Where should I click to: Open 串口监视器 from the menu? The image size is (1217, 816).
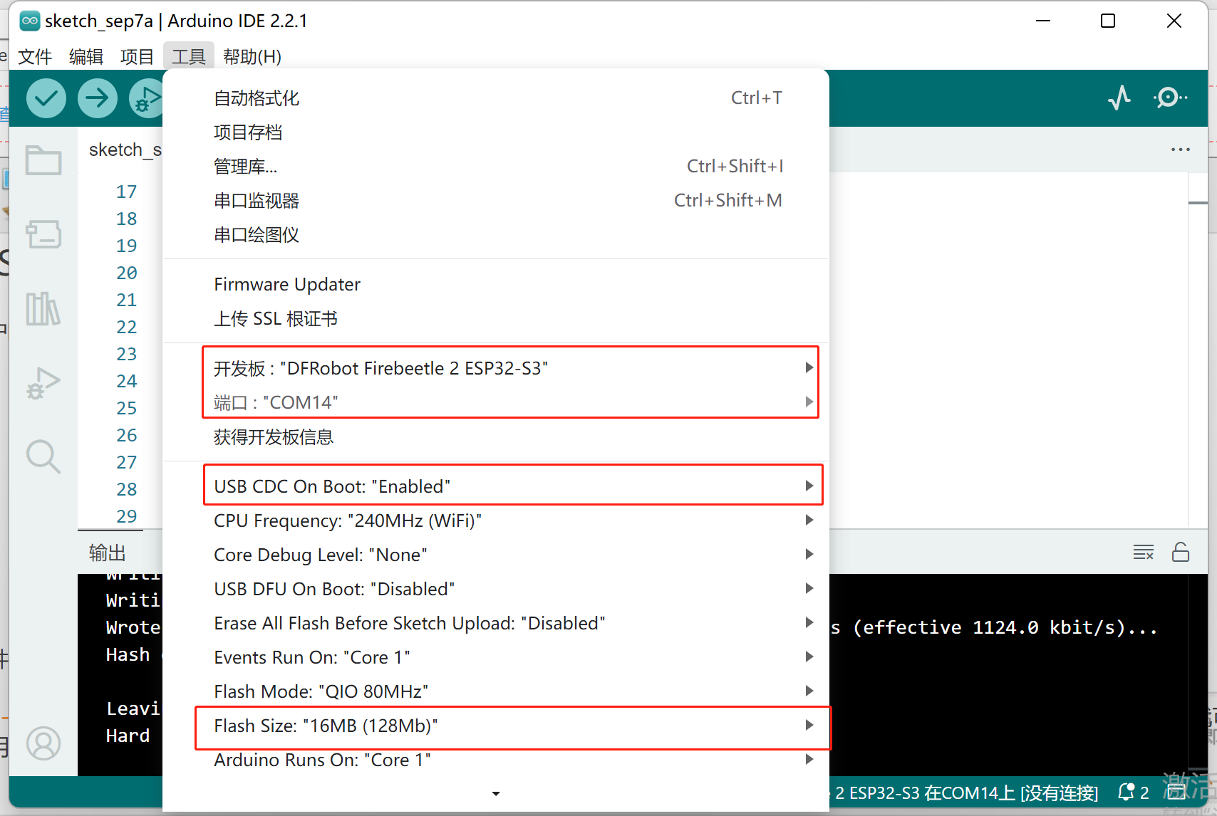[496, 201]
